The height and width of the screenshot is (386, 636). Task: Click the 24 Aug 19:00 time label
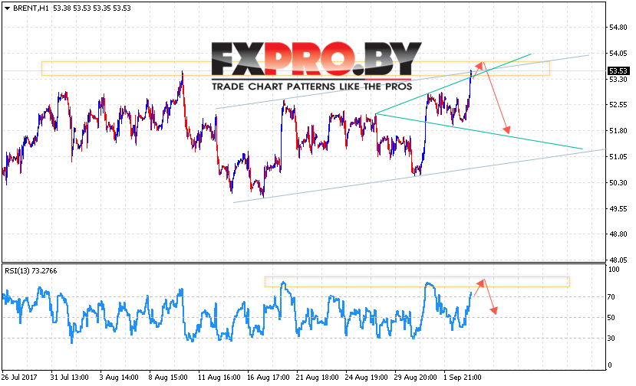tap(366, 378)
